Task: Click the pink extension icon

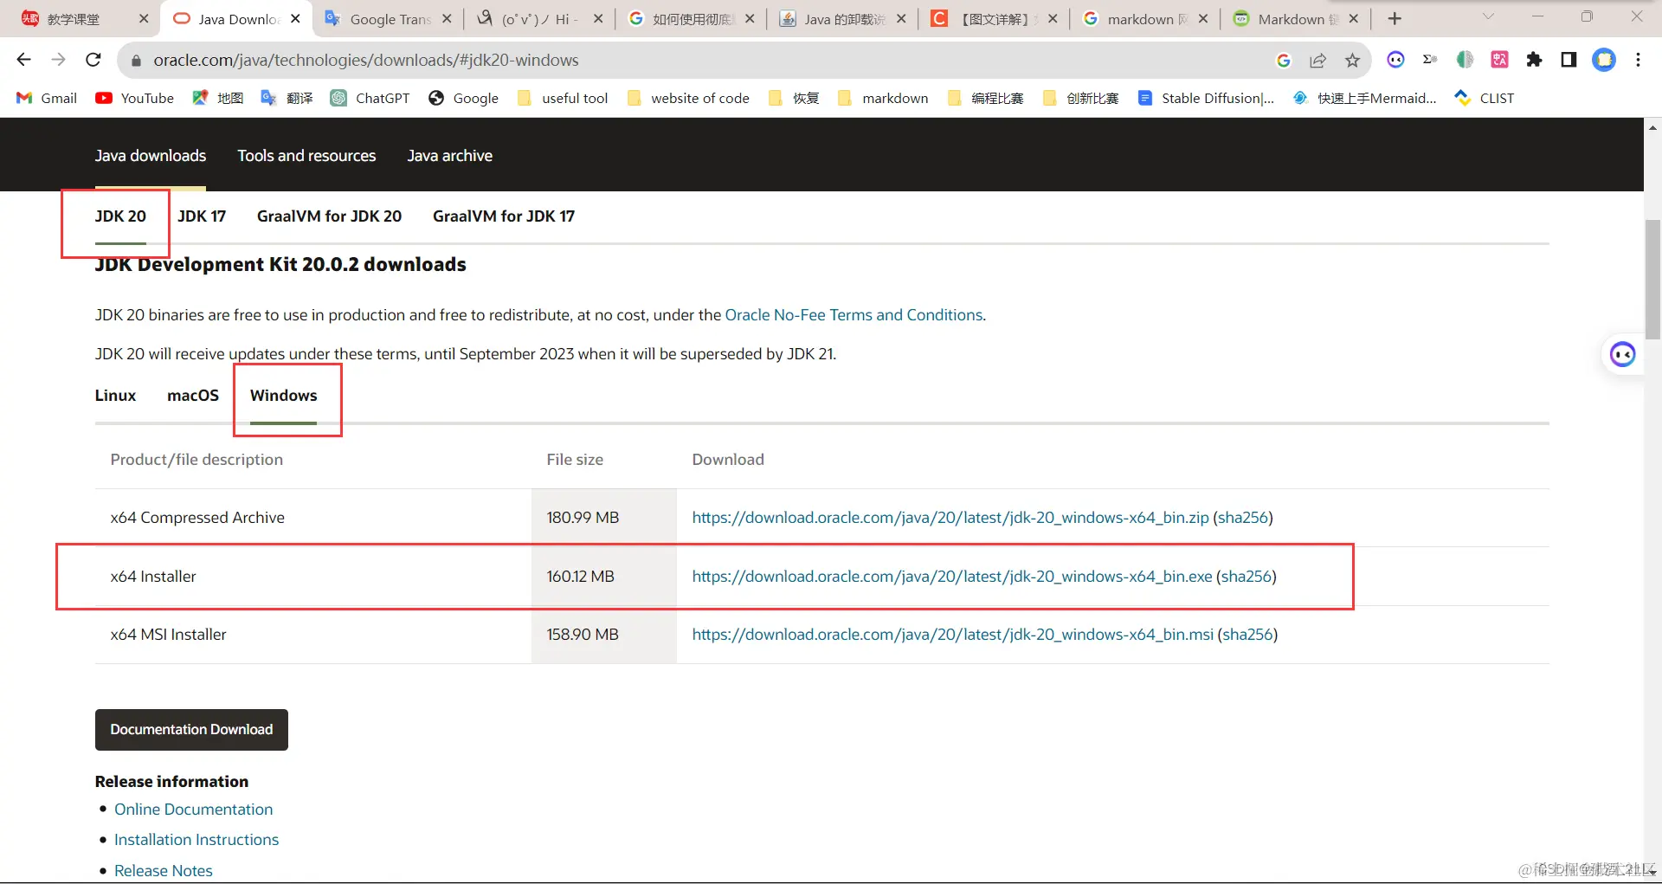Action: [x=1499, y=60]
